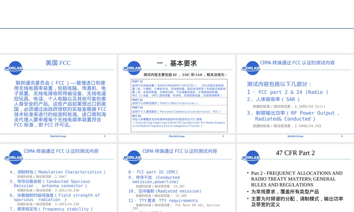Select the title '47 CFR Part 2'

[295, 153]
